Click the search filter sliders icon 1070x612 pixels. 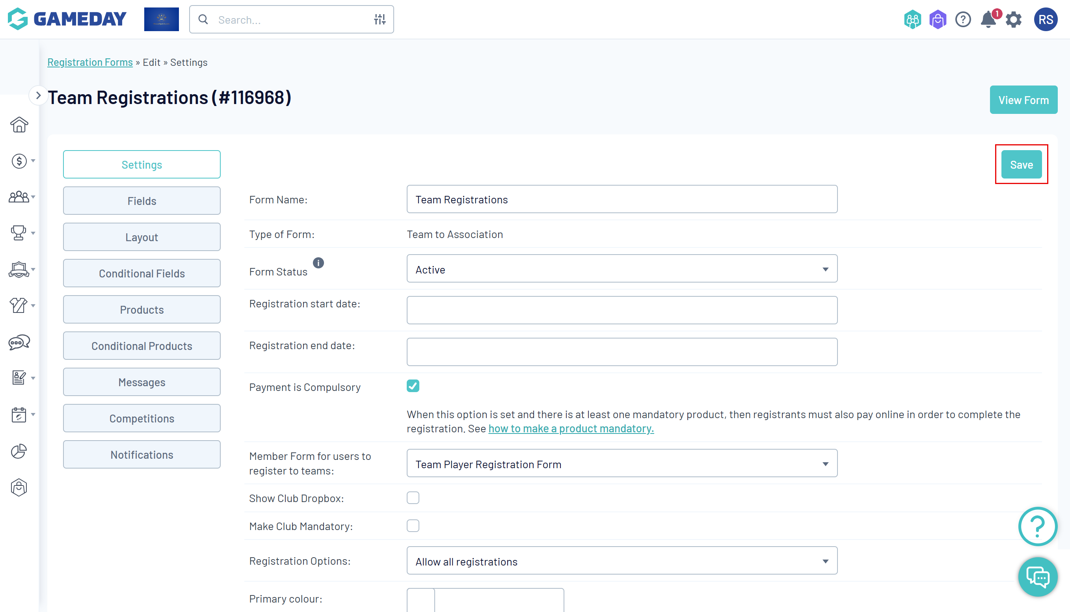tap(380, 19)
